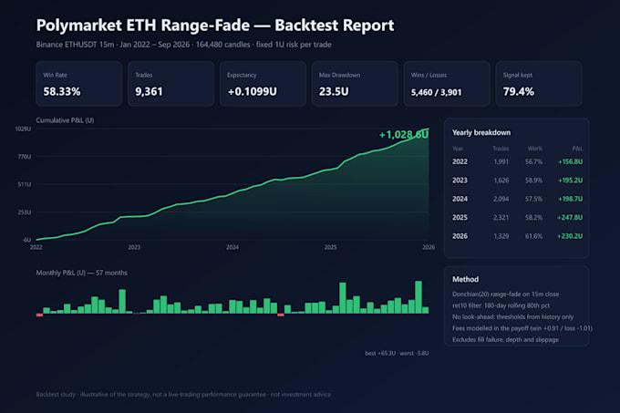This screenshot has height=413, width=620.
Task: Click the 'P&L' column header in Yearly breakdown
Action: point(577,149)
